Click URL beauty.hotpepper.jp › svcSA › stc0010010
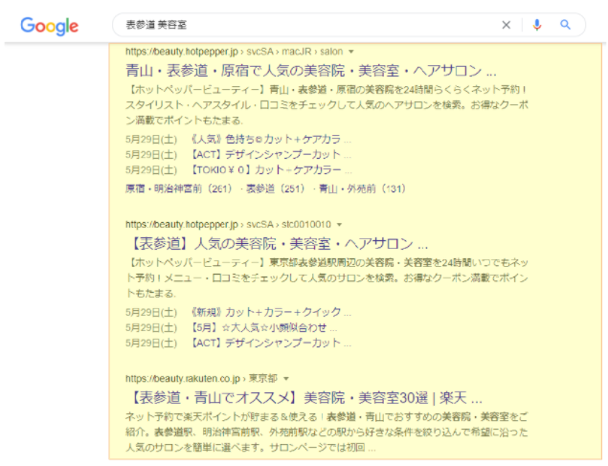608x466 pixels. [228, 225]
